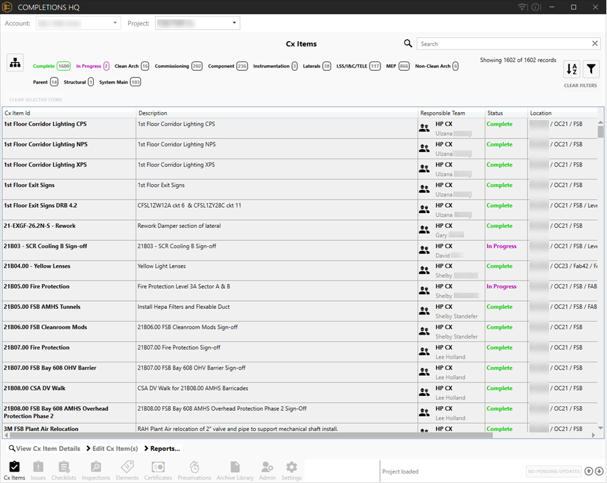607x483 pixels.
Task: Toggle the Complete status filter
Action: (52, 66)
